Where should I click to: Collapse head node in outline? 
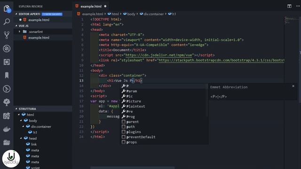pyautogui.click(x=21, y=138)
